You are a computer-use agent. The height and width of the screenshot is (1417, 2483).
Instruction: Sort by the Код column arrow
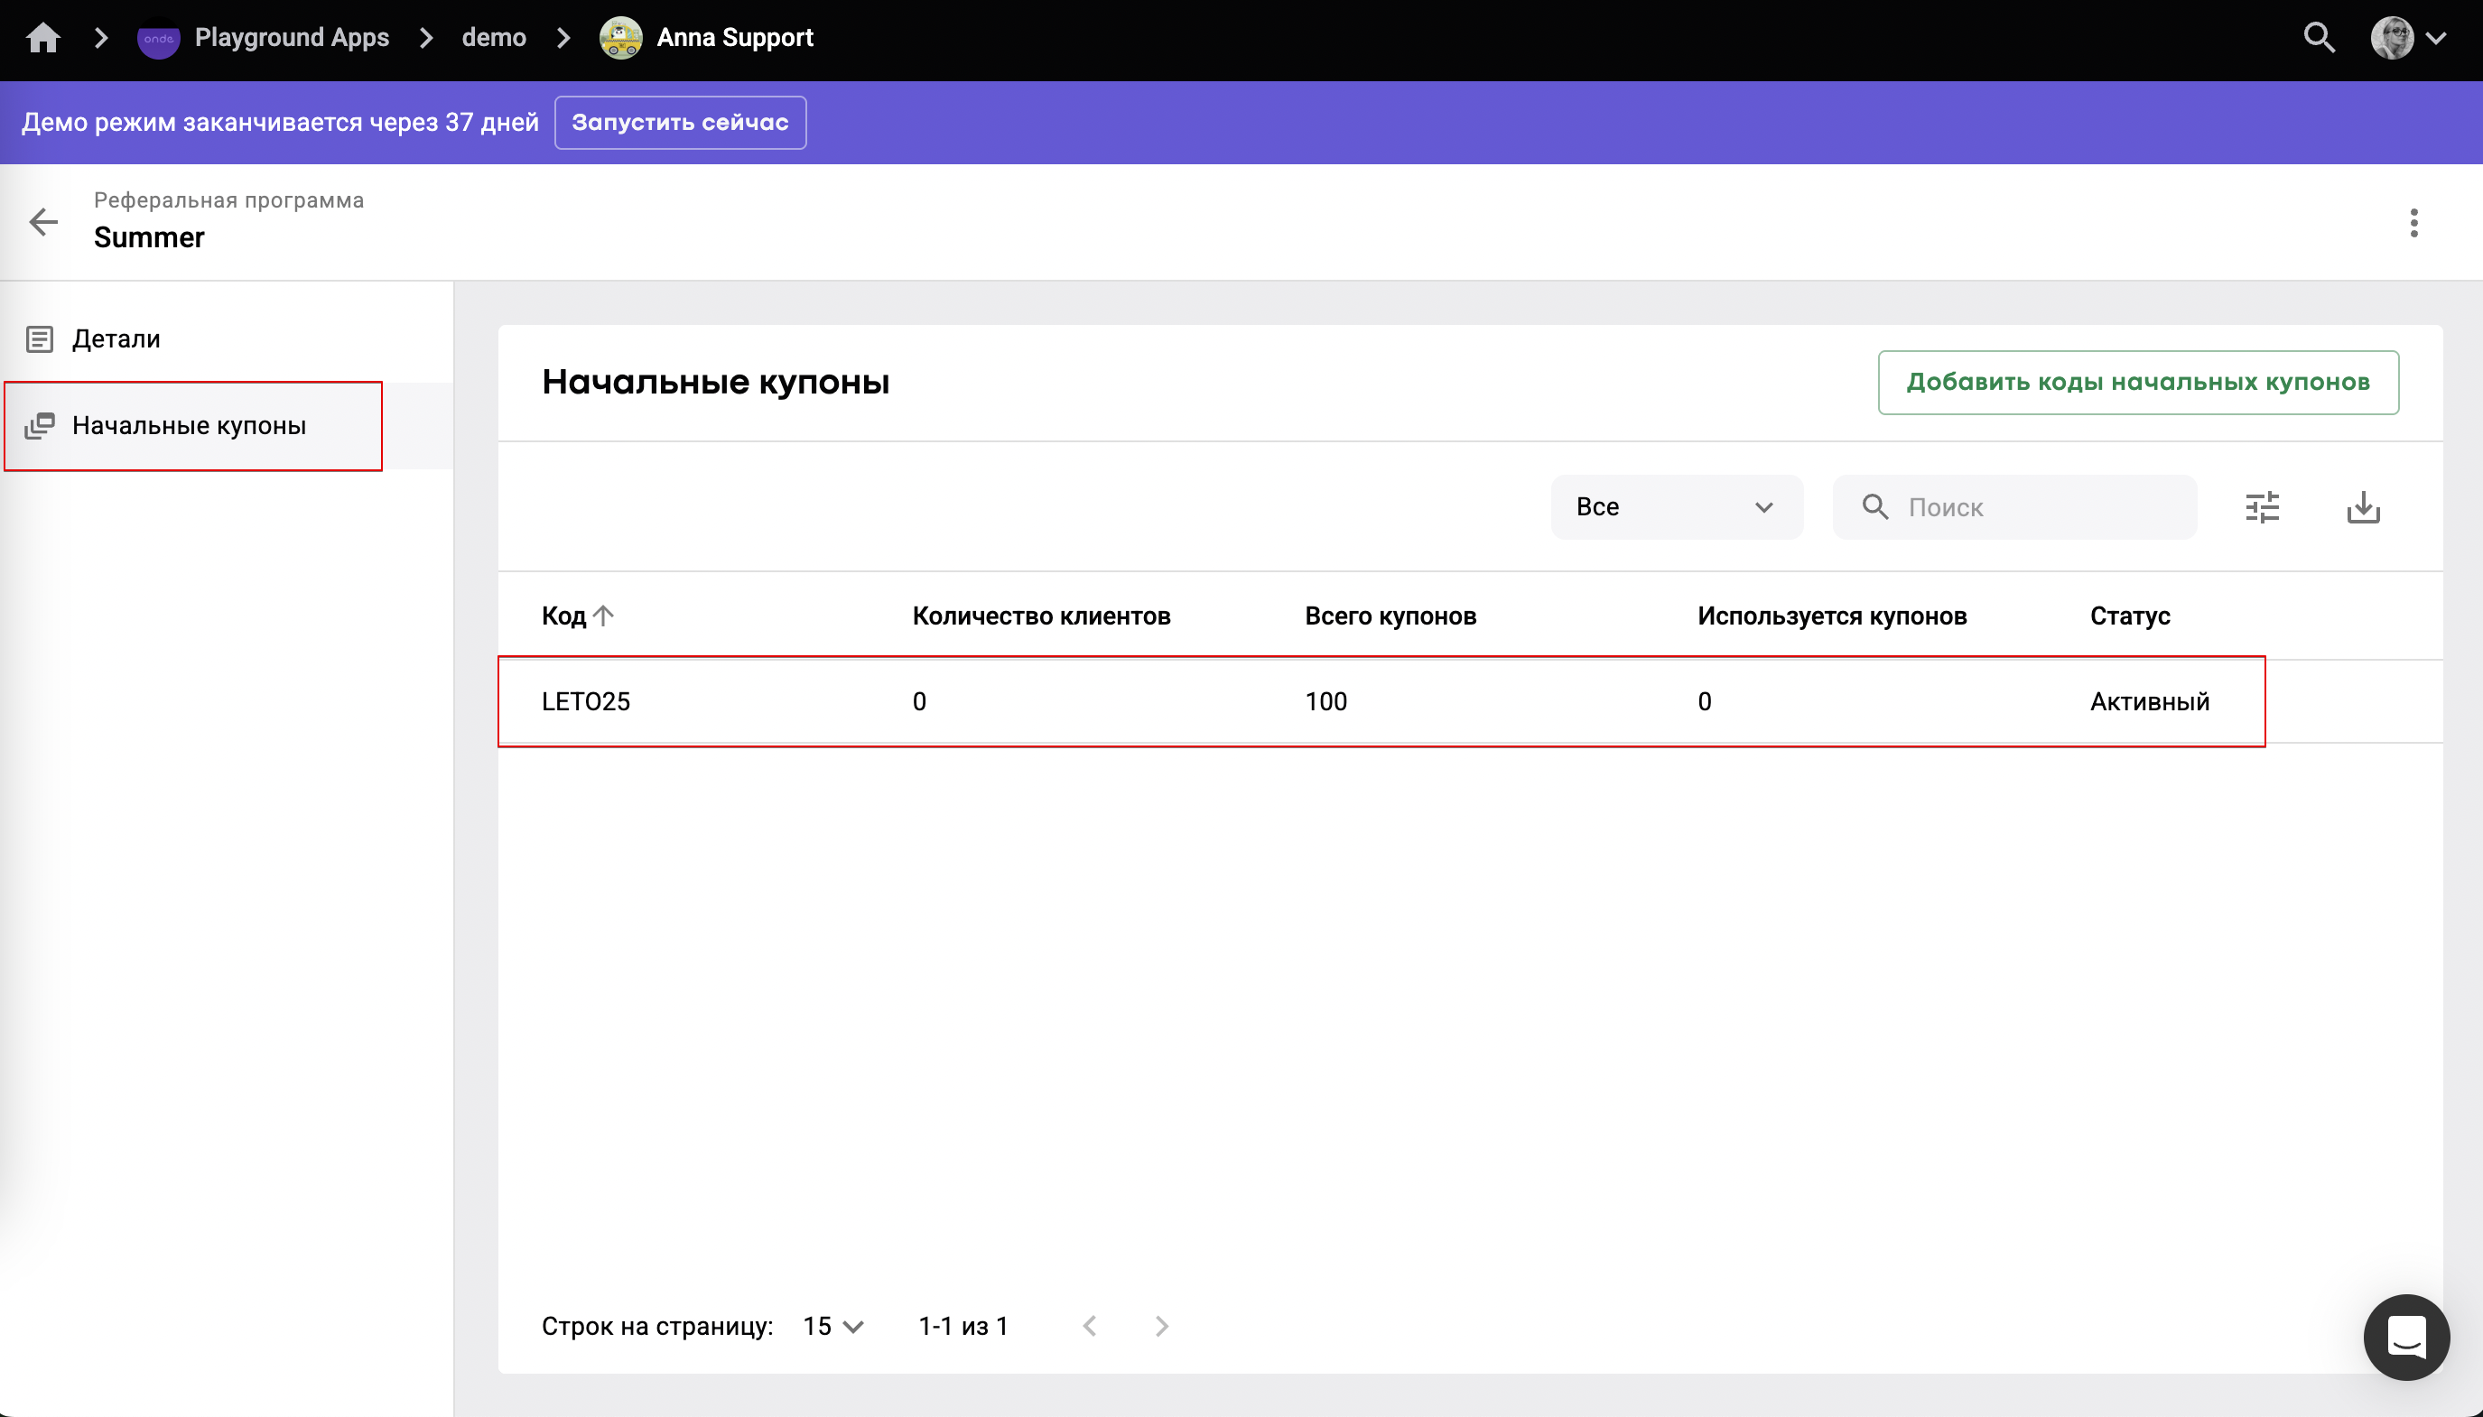[x=603, y=616]
